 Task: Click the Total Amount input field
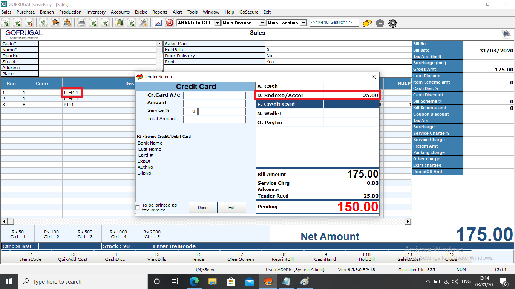[x=215, y=120]
